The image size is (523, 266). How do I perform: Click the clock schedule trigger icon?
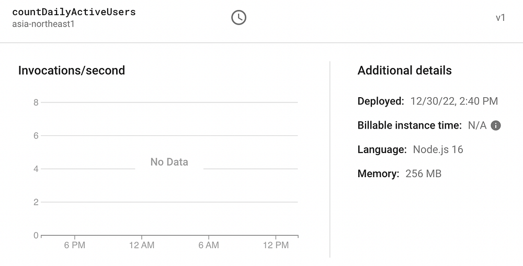238,18
